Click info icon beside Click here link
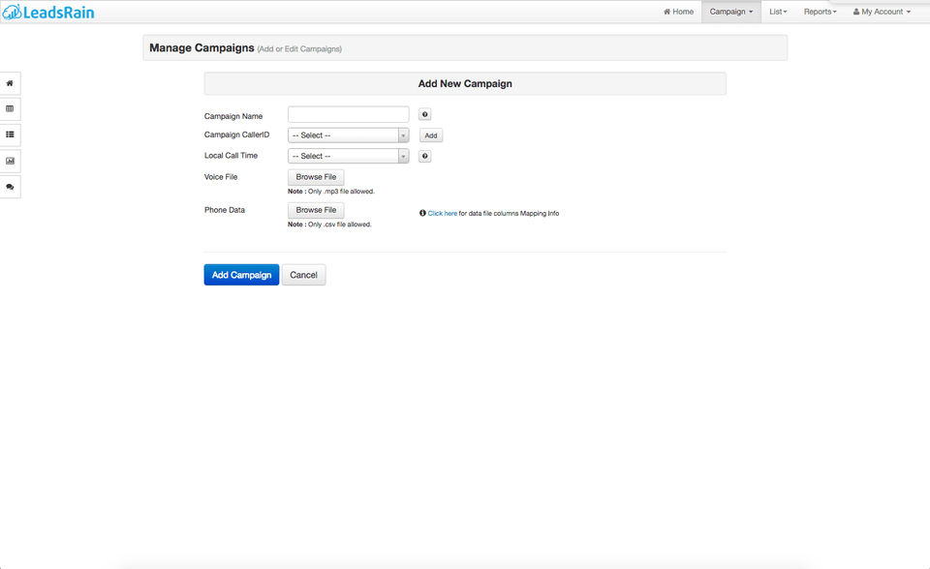The height and width of the screenshot is (569, 930). pos(422,213)
